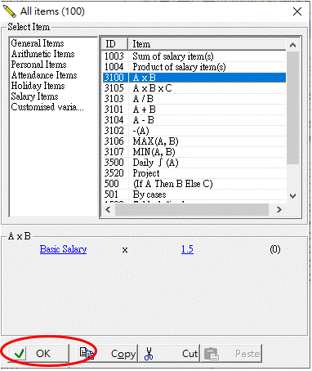
Task: Select row 1003 Sum of salary item(s)
Action: tap(194, 56)
